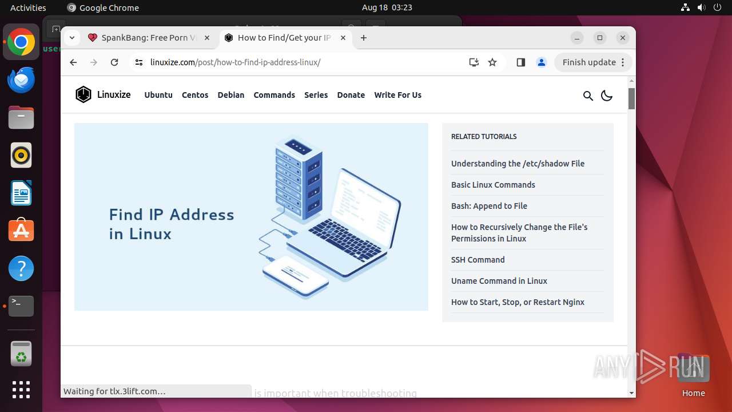Close the SpankBang tab
Viewport: 732px width, 412px height.
tap(207, 38)
